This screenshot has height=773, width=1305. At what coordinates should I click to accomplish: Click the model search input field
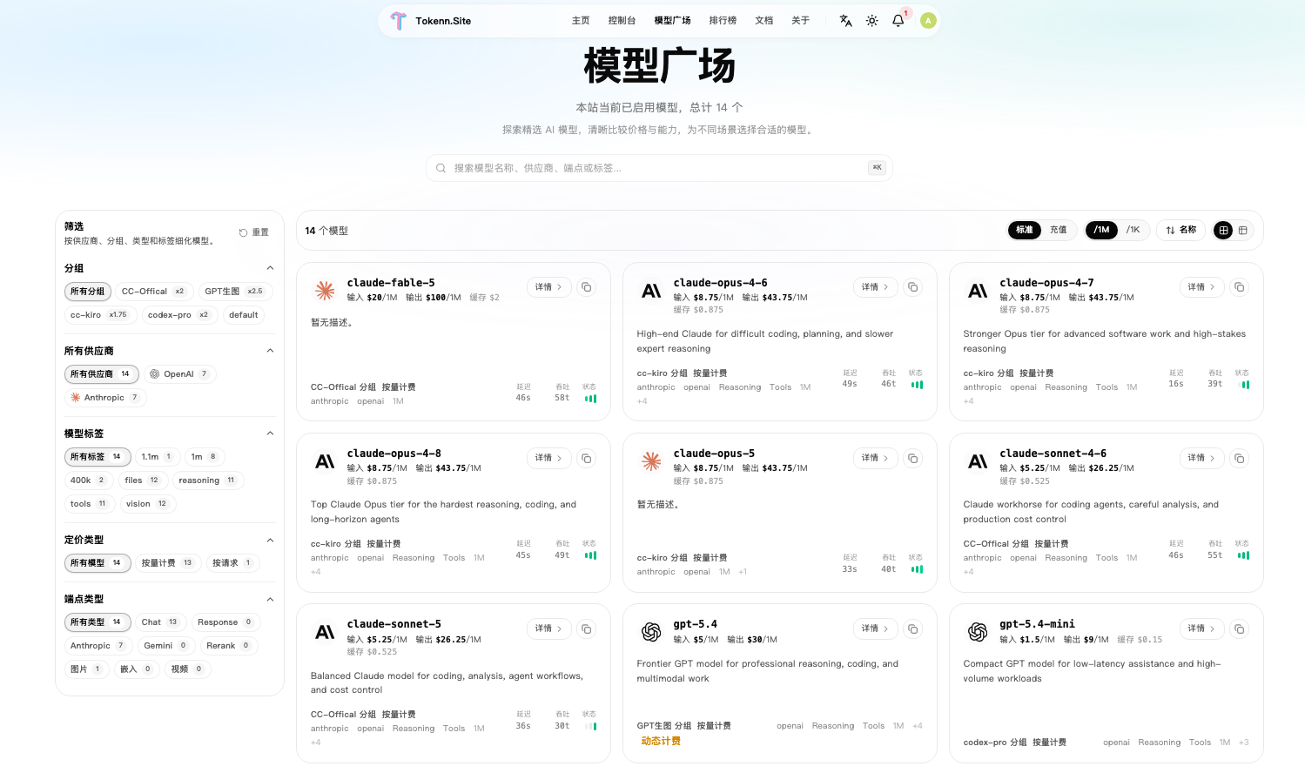click(659, 168)
